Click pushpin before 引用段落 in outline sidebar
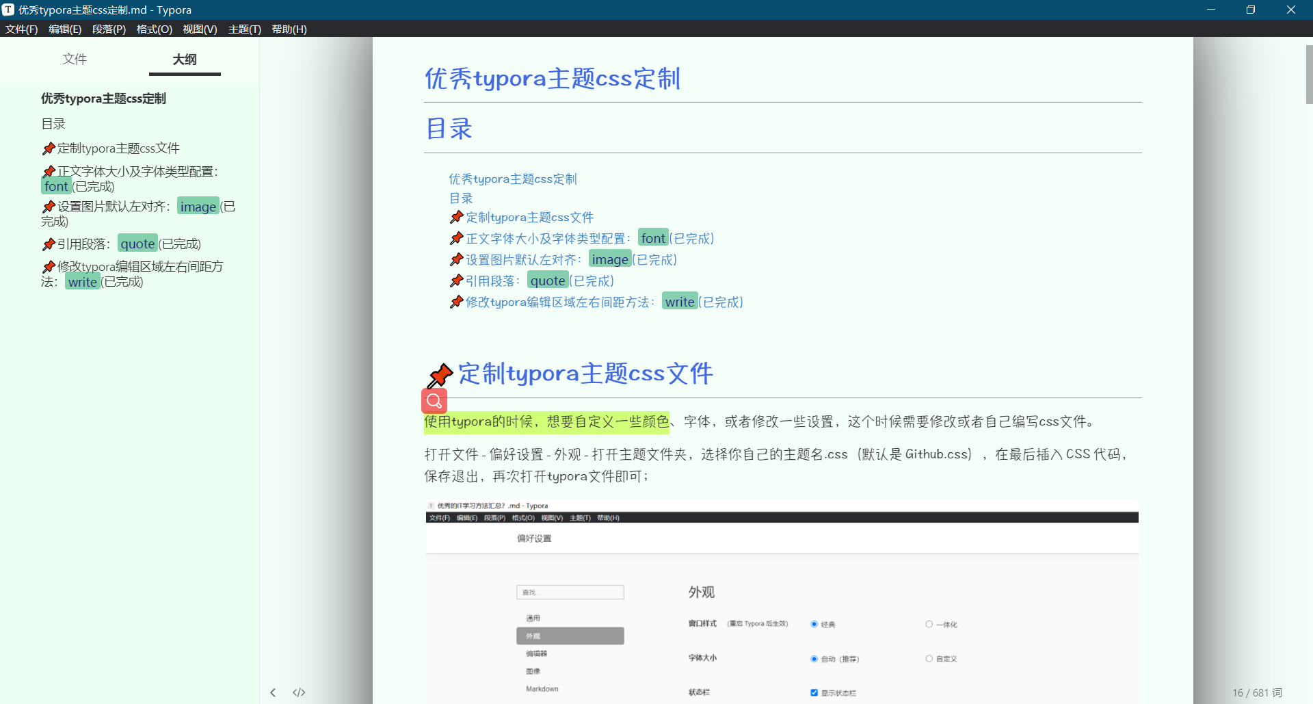1313x704 pixels. pos(49,244)
